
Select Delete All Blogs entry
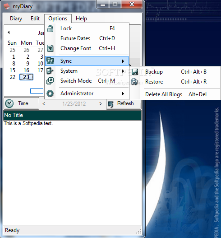[175, 94]
